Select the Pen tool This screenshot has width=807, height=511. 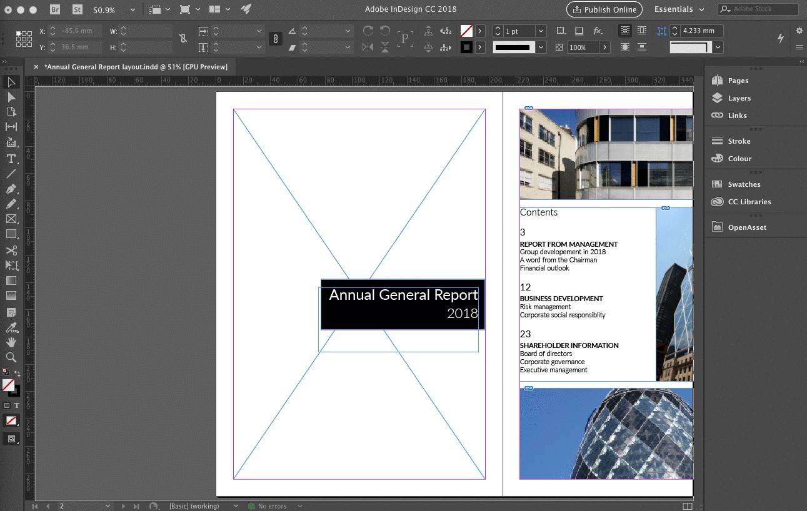[11, 189]
